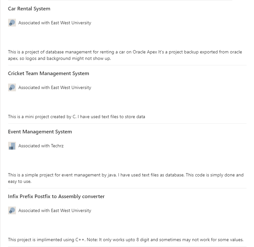Click 'simple project for event management by java' line
Screen dimensions: 254x247
65,175
